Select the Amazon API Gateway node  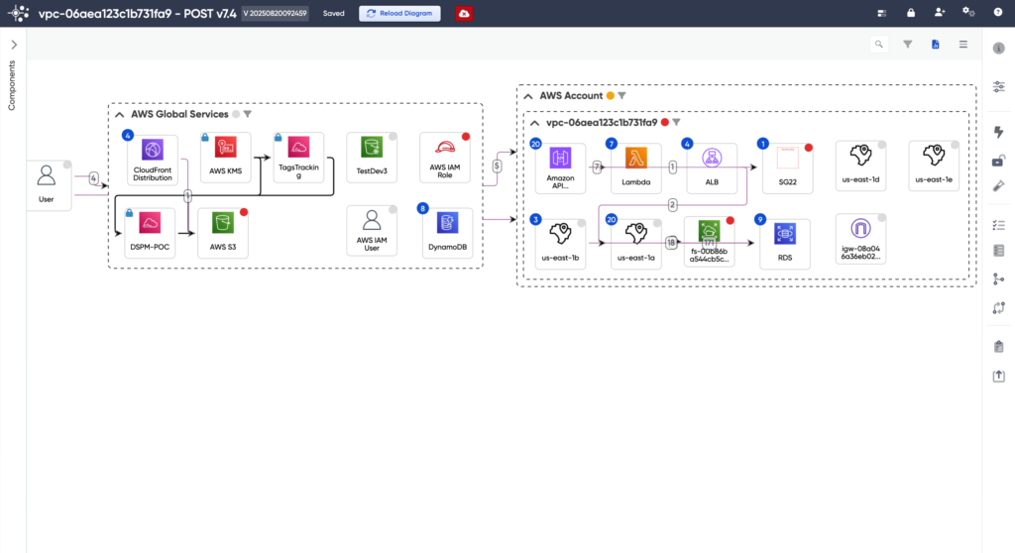click(x=561, y=168)
